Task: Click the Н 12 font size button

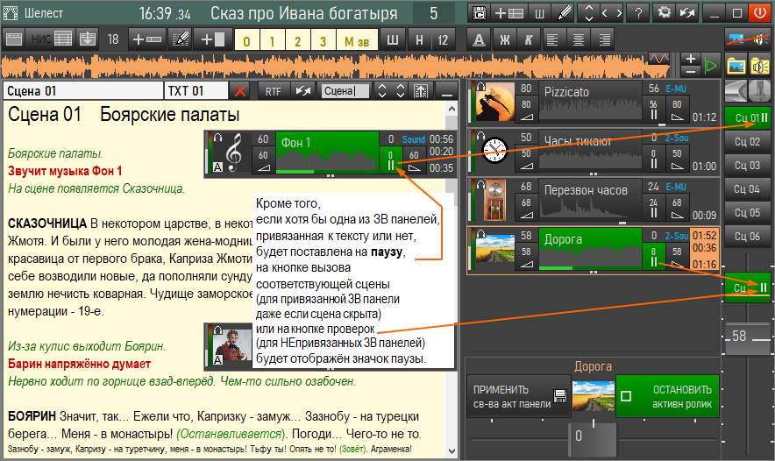Action: tap(430, 39)
